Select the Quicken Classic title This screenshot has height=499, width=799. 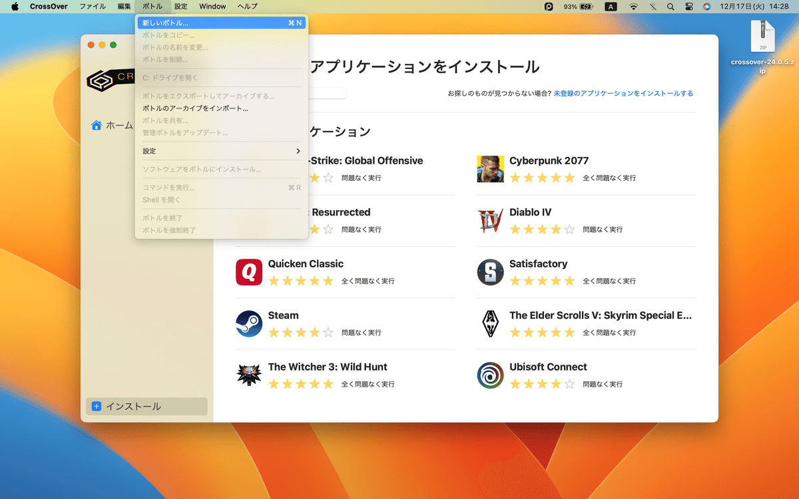[306, 264]
